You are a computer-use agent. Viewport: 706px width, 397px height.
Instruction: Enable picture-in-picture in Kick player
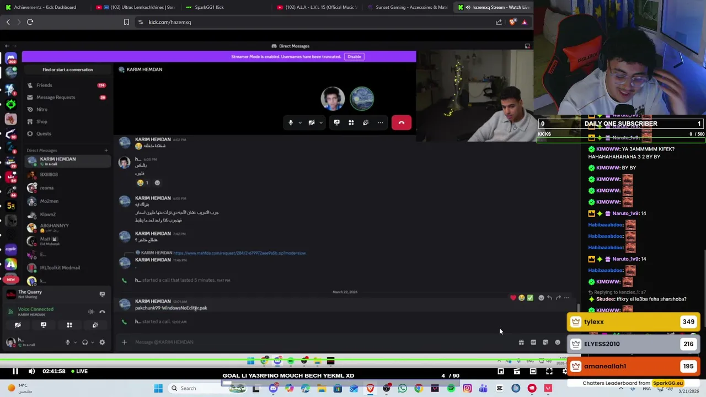point(501,372)
